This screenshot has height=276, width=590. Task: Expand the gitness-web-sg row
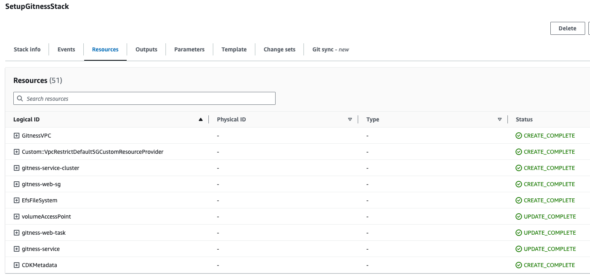tap(17, 184)
